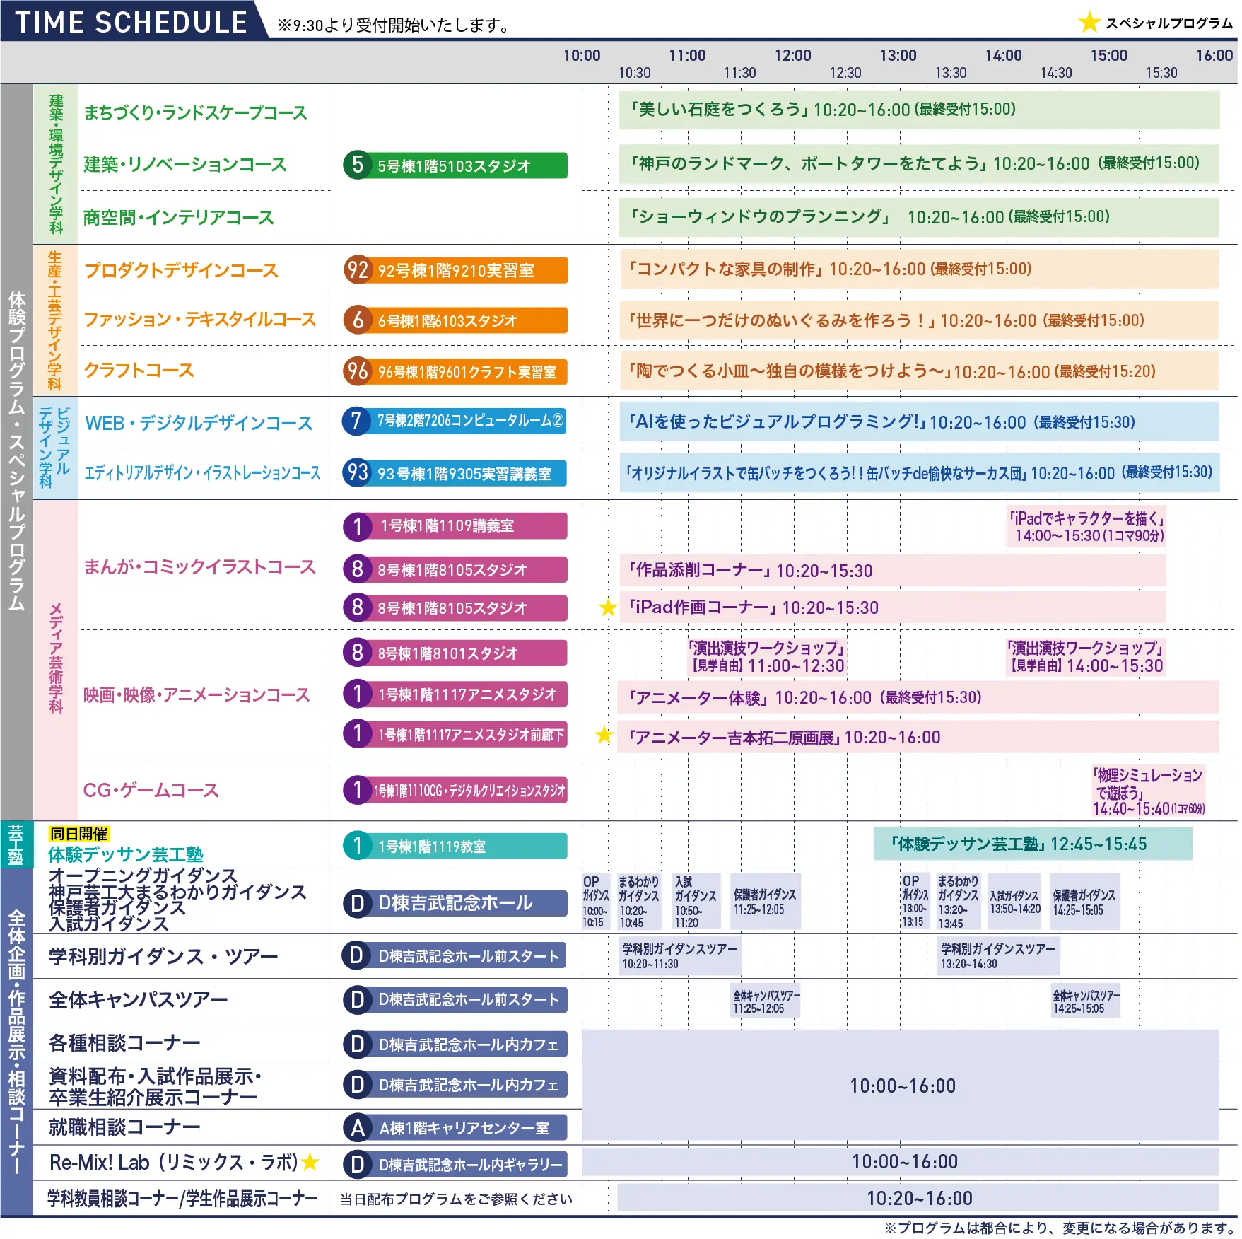Viewport: 1242px width, 1239px height.
Task: Click the AIを使ったビジュアルプログラミング schedule bar
Action: tap(919, 421)
